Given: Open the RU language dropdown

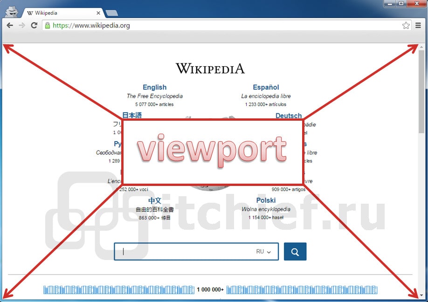Looking at the screenshot, I should pyautogui.click(x=263, y=252).
